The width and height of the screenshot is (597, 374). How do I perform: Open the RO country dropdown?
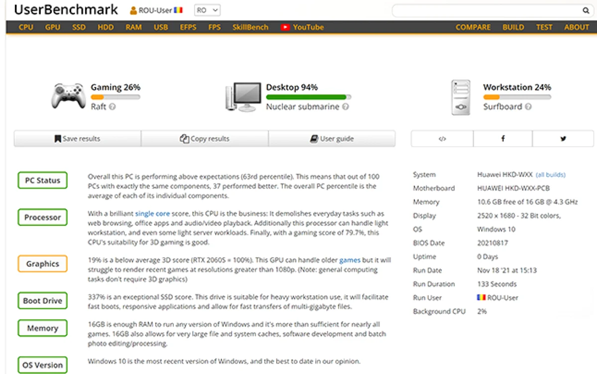coord(207,10)
